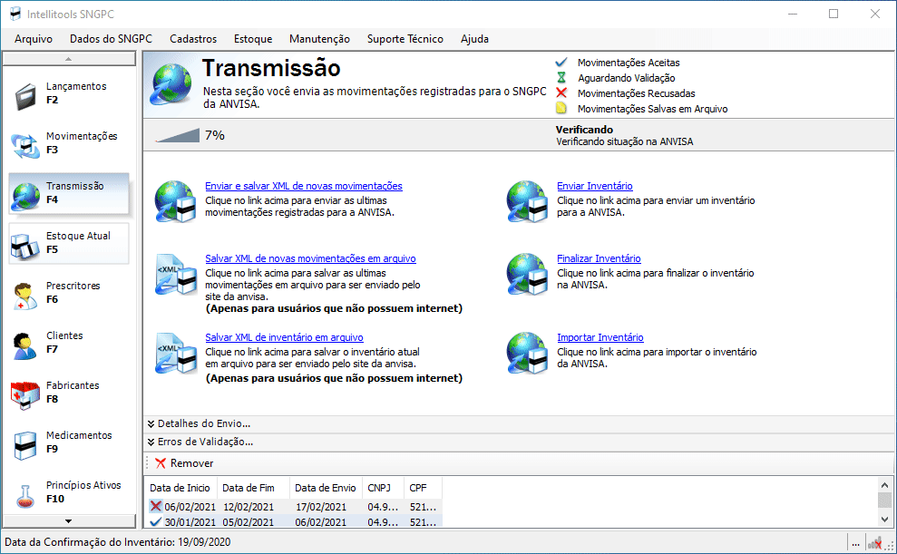Sort by Data de Inicio column header
This screenshot has width=897, height=554.
point(180,488)
